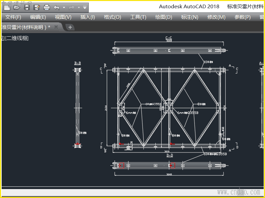Click the New drawing icon

click(x=7, y=7)
